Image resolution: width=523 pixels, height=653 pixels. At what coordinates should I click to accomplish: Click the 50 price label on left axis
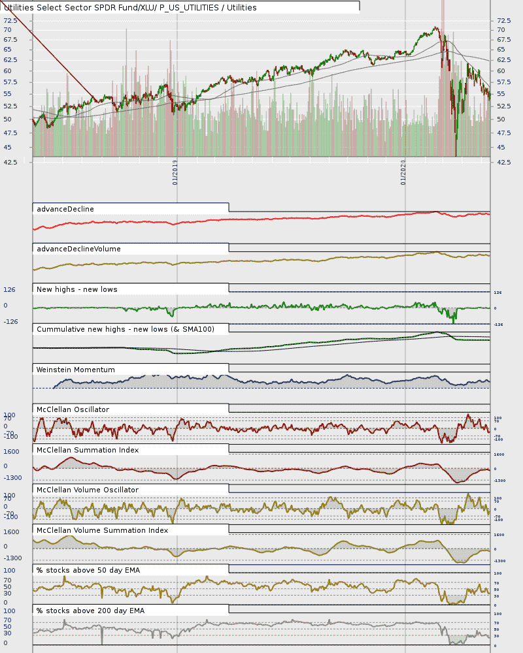[7, 119]
